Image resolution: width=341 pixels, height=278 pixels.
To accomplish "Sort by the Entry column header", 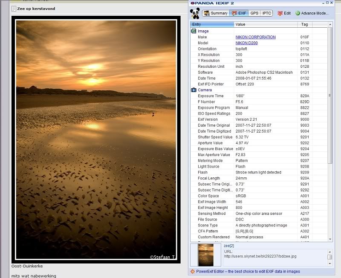I will click(x=212, y=24).
